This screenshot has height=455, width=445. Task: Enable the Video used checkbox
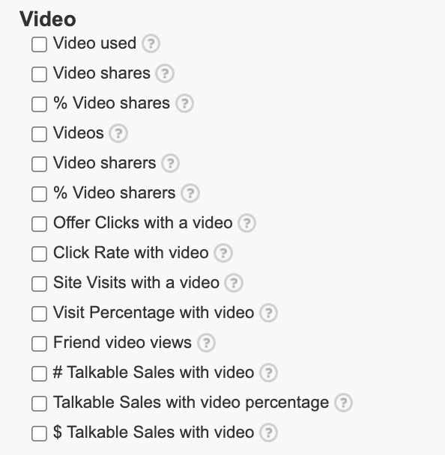[39, 44]
